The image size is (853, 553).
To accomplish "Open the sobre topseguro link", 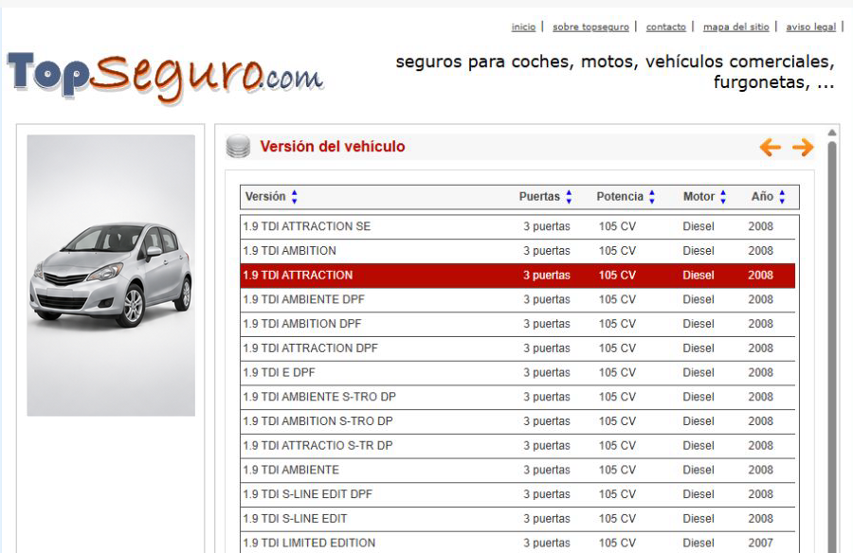I will 590,27.
